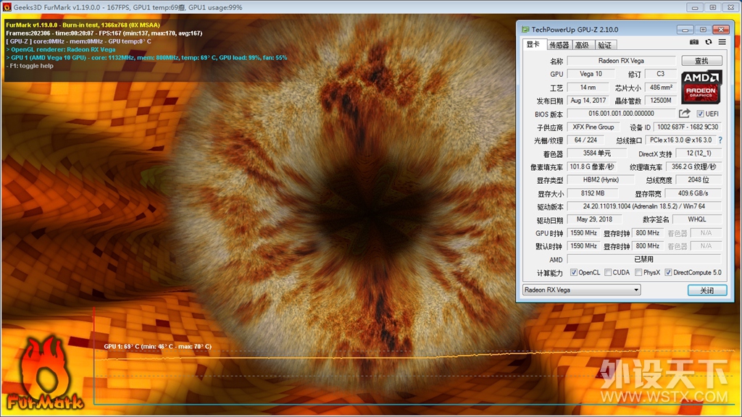Toggle the CUDA checkbox

pyautogui.click(x=608, y=272)
